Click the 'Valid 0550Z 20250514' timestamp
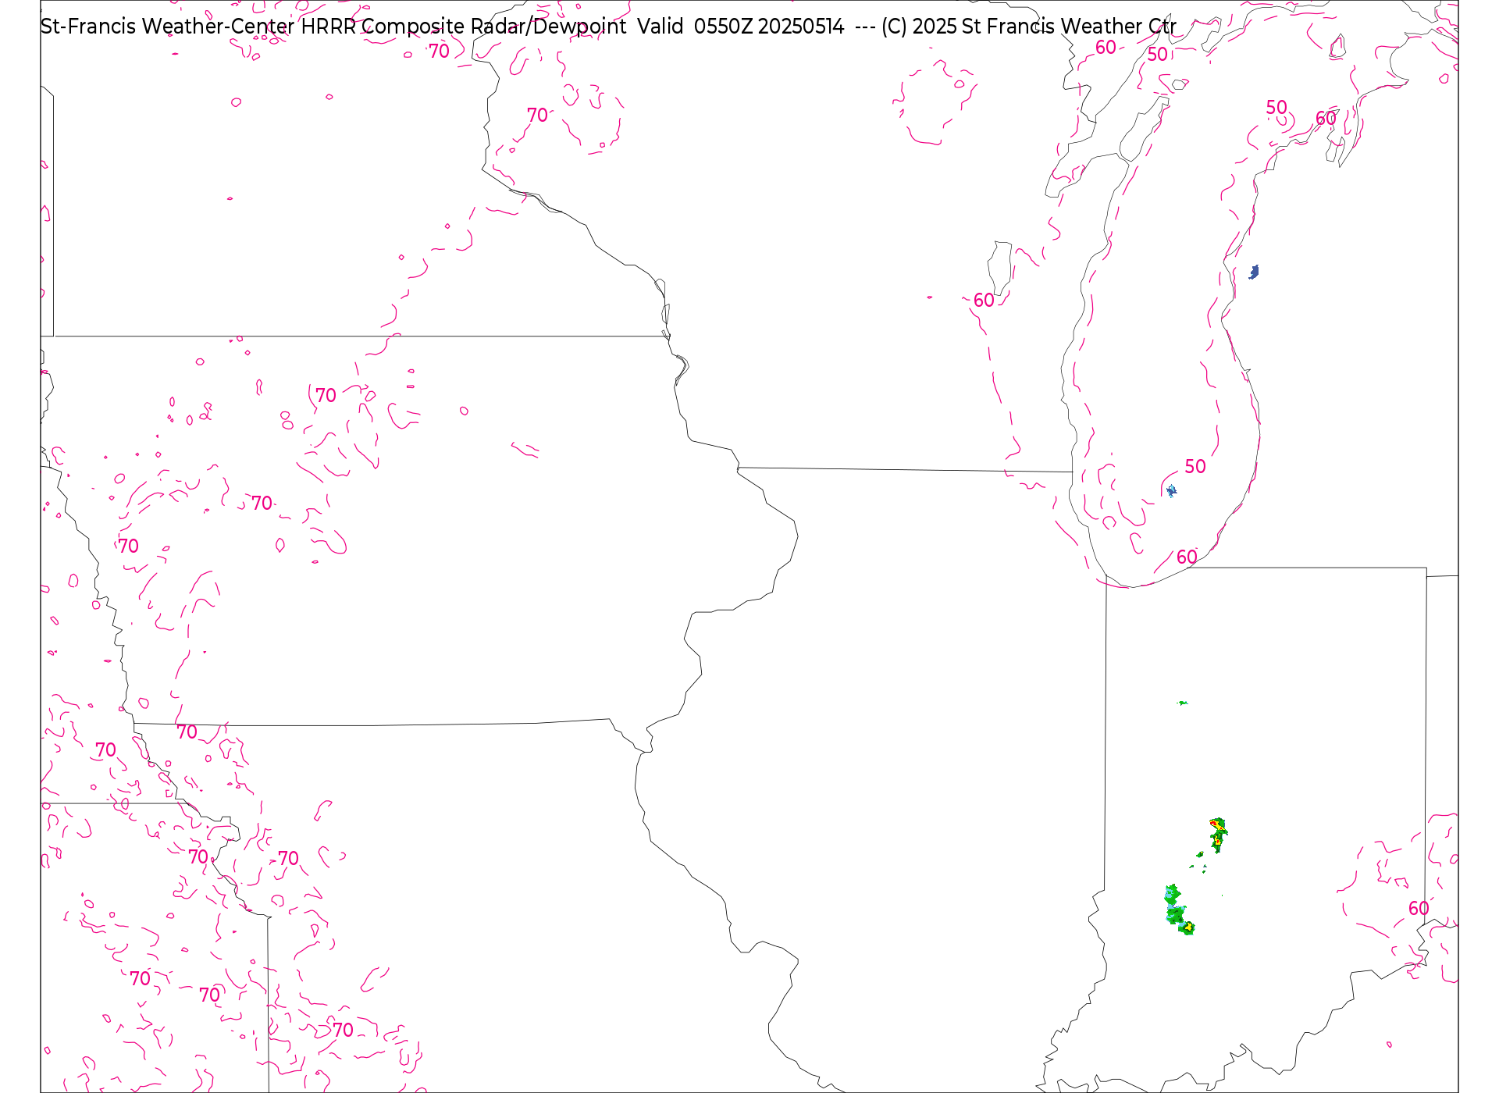Viewport: 1499px width, 1093px height. [x=740, y=27]
